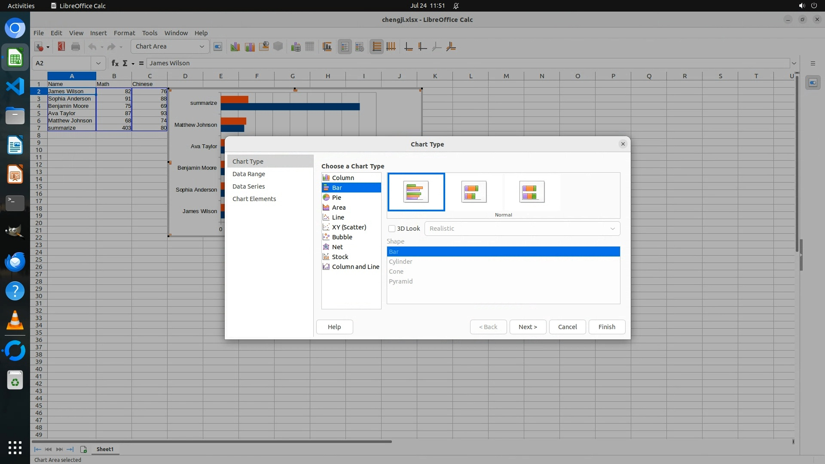Toggle the Horizontal Grids toolbar icon
The height and width of the screenshot is (464, 825).
pyautogui.click(x=376, y=47)
